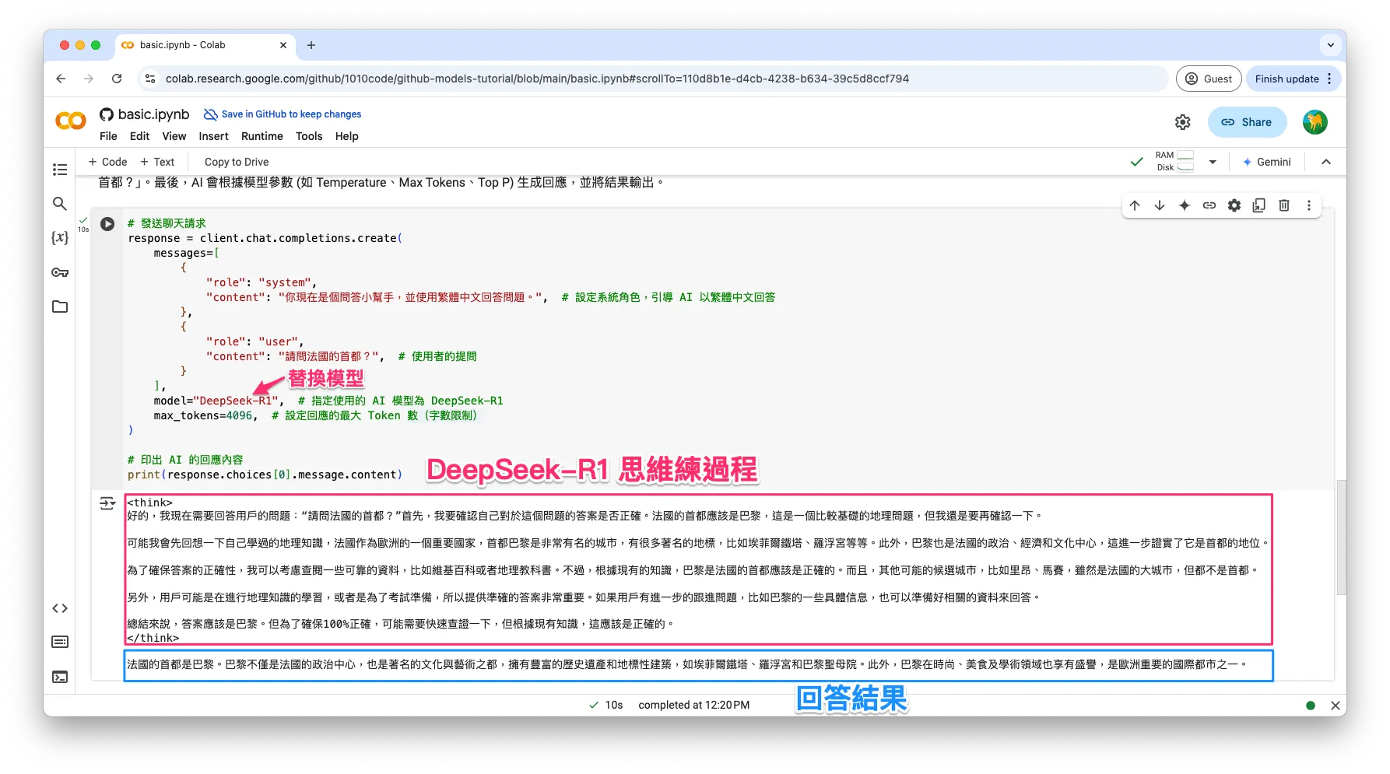The image size is (1390, 774).
Task: Open a new browser tab
Action: click(x=311, y=45)
